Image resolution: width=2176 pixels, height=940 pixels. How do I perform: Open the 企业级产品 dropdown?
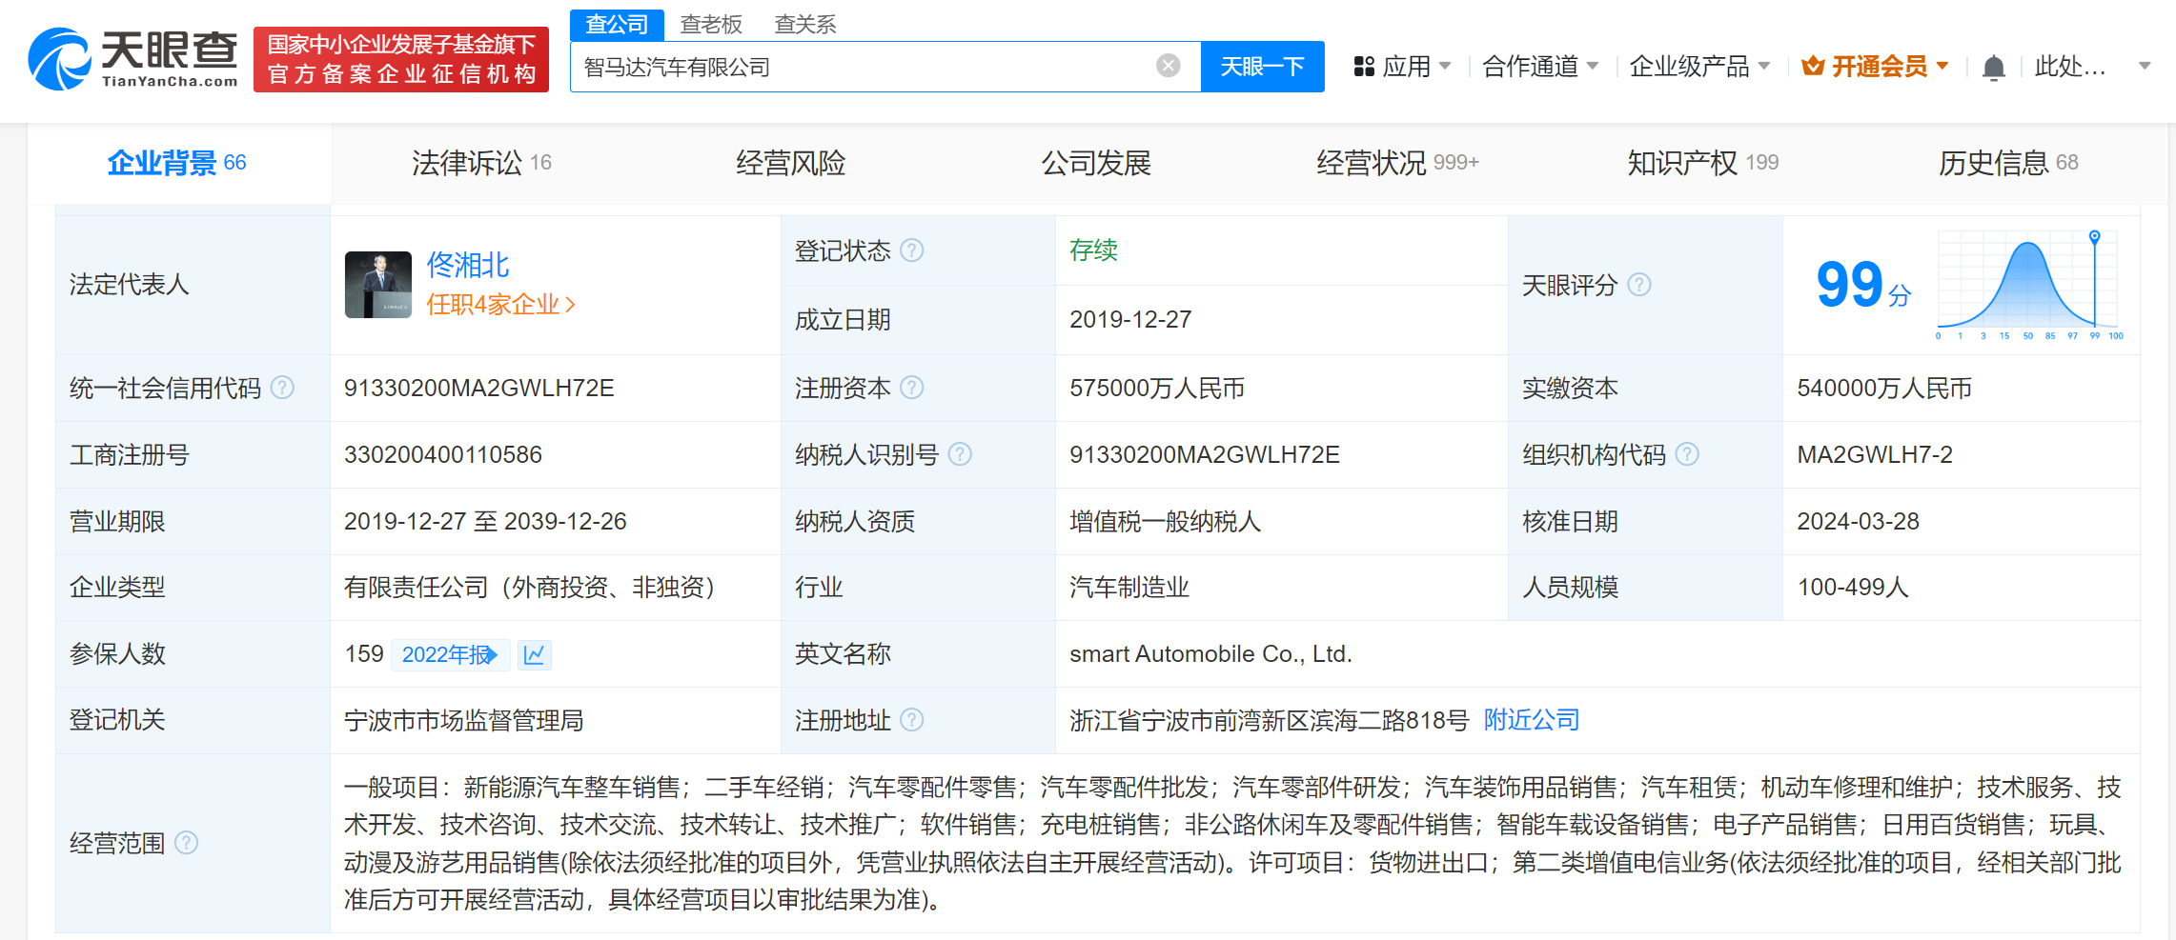(1698, 67)
